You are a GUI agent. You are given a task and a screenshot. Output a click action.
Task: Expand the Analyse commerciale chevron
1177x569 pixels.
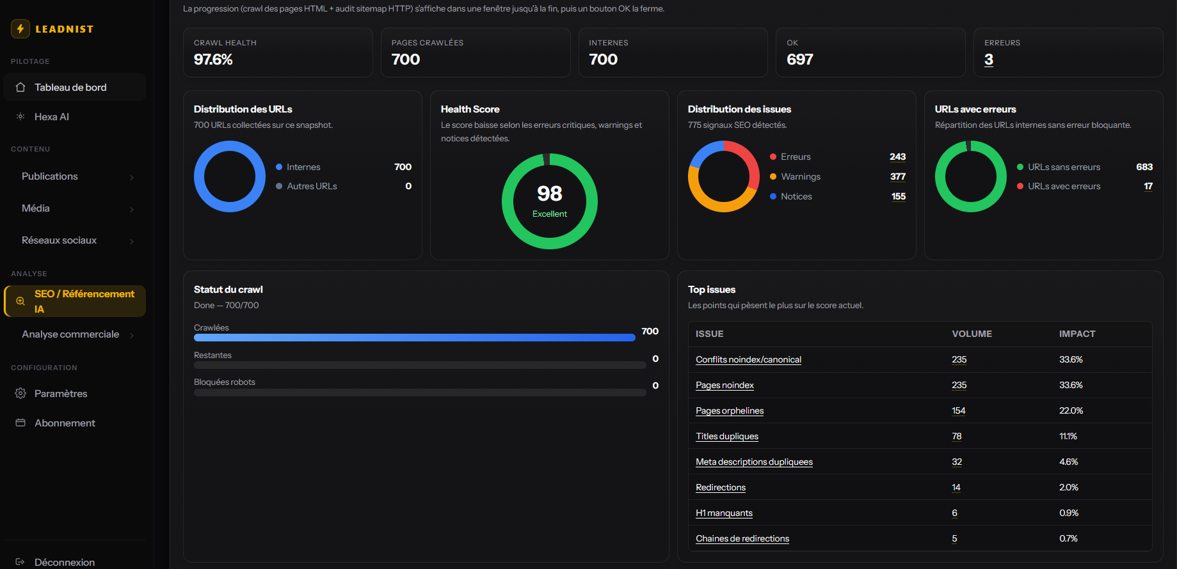click(x=132, y=335)
